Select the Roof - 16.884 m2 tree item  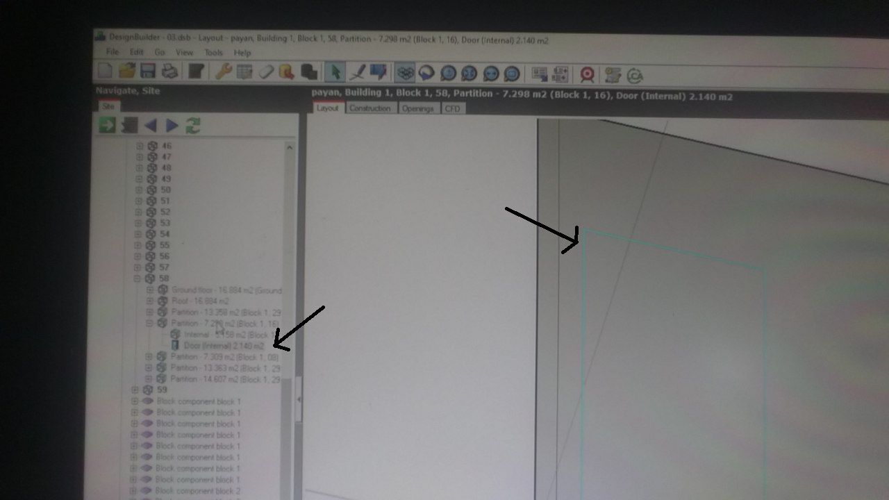pos(200,301)
